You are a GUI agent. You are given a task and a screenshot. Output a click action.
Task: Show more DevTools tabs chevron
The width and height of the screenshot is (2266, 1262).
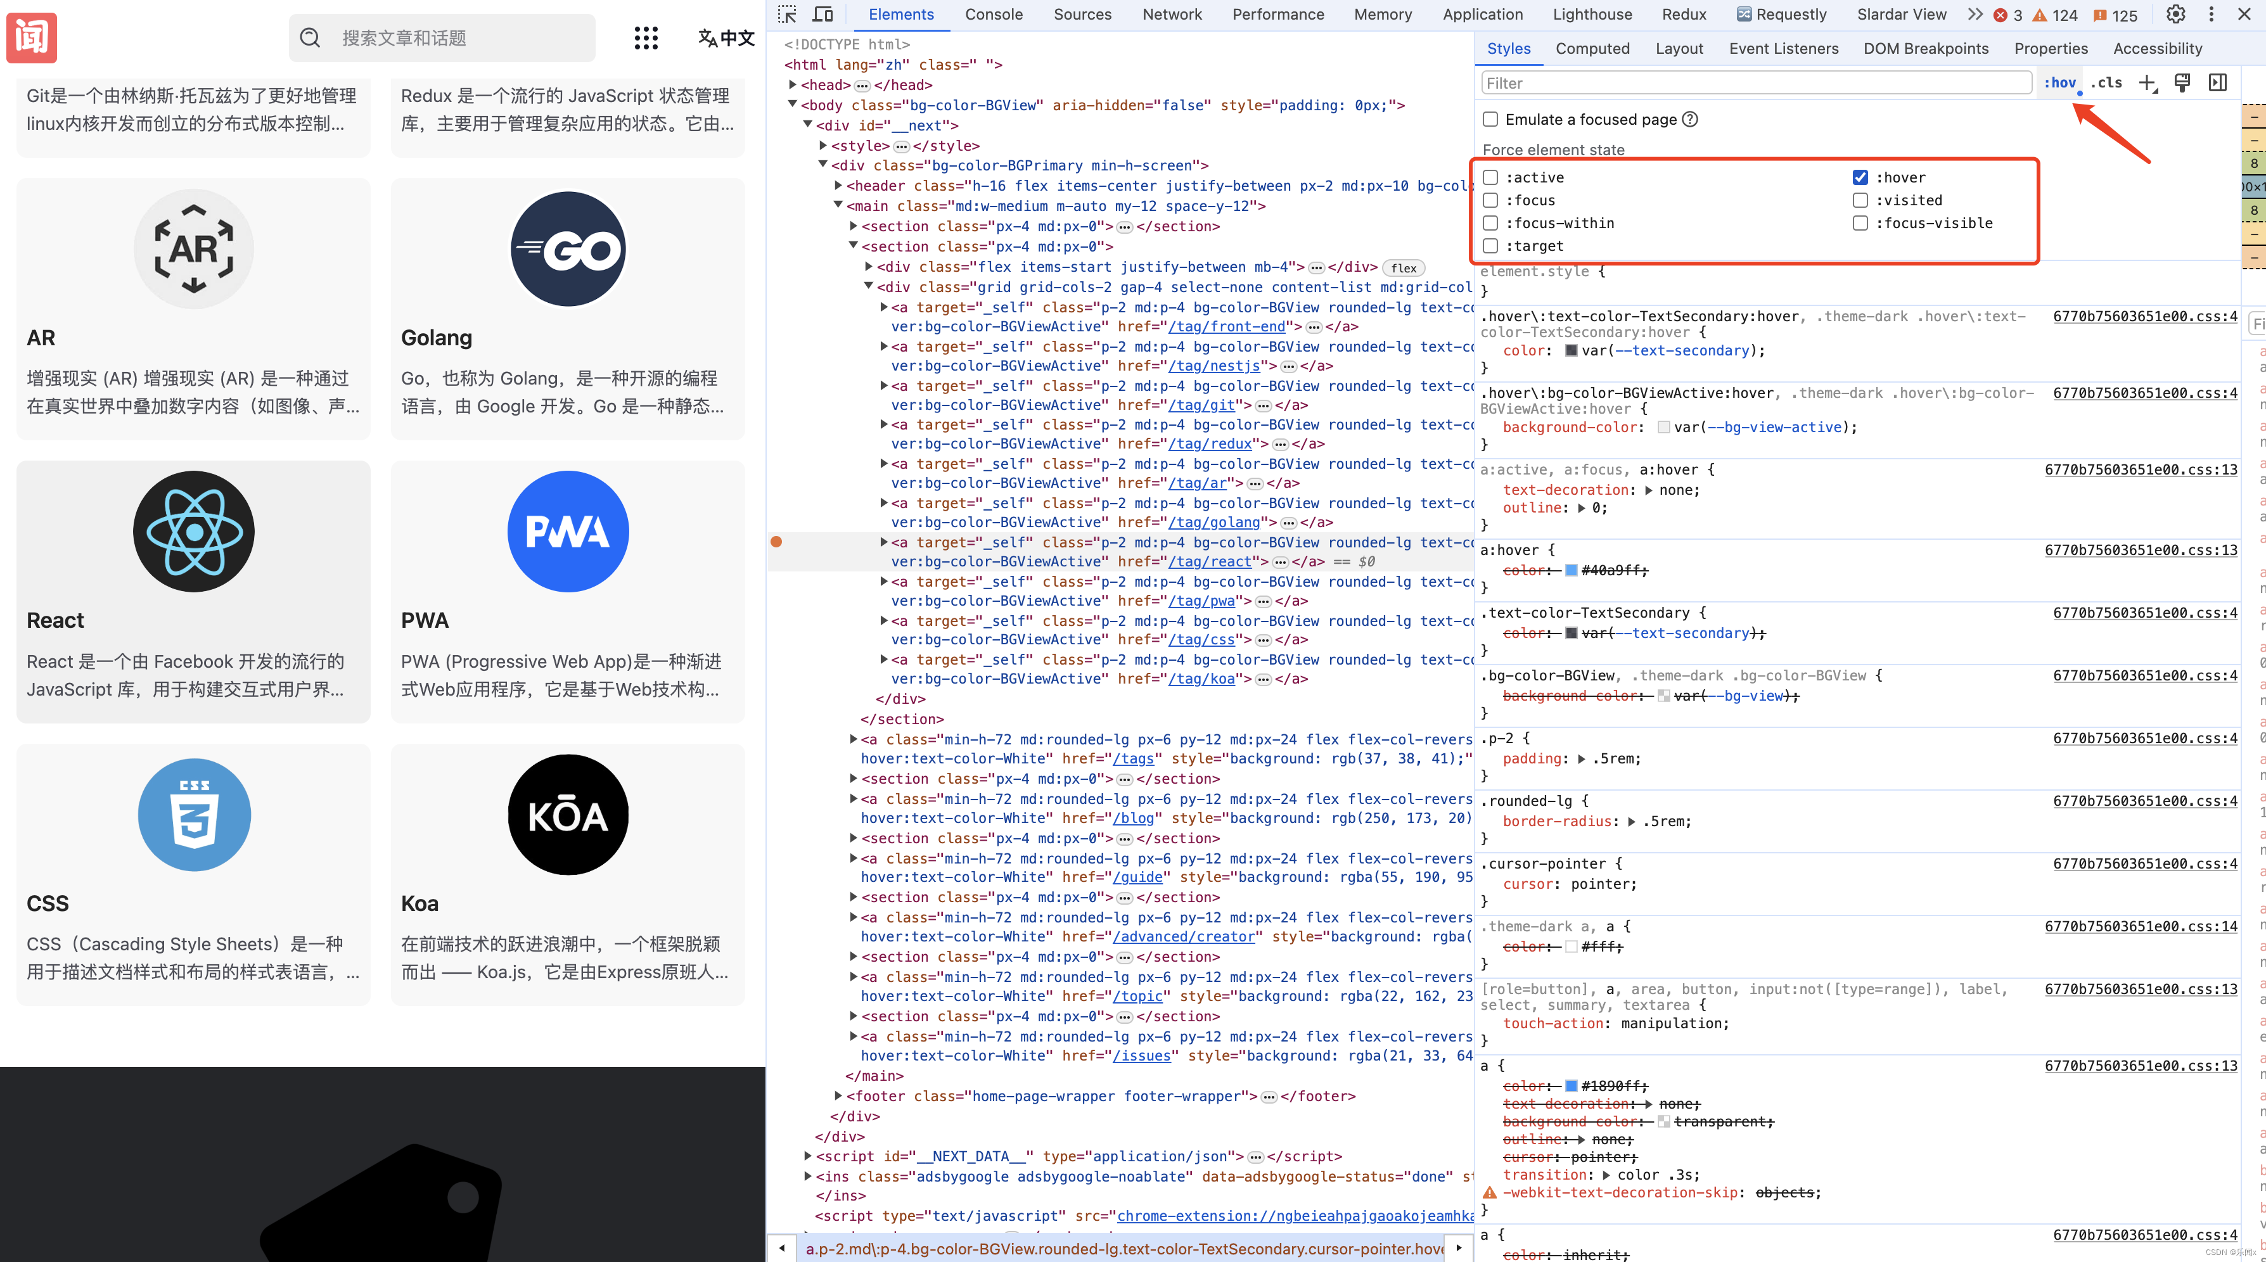point(1976,14)
